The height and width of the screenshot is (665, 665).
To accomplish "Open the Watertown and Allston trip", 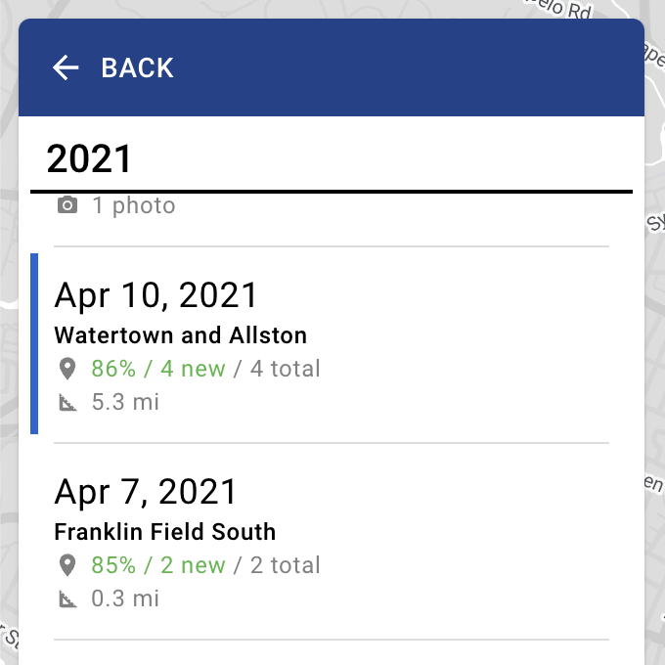I will tap(181, 335).
